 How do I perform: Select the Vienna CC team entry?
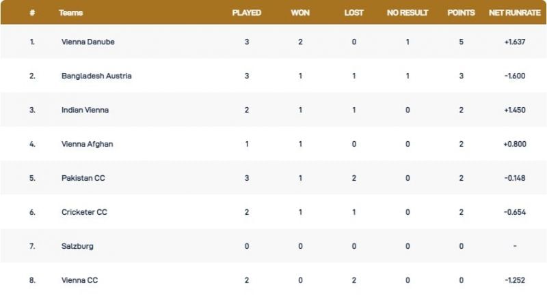[80, 280]
